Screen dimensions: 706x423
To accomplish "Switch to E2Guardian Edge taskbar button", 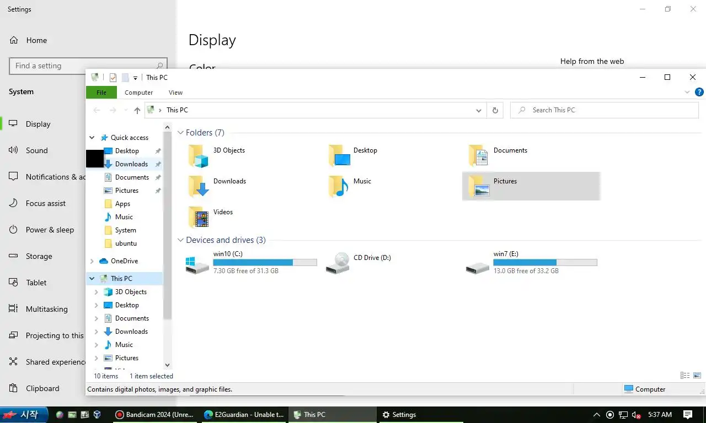I will click(x=243, y=415).
